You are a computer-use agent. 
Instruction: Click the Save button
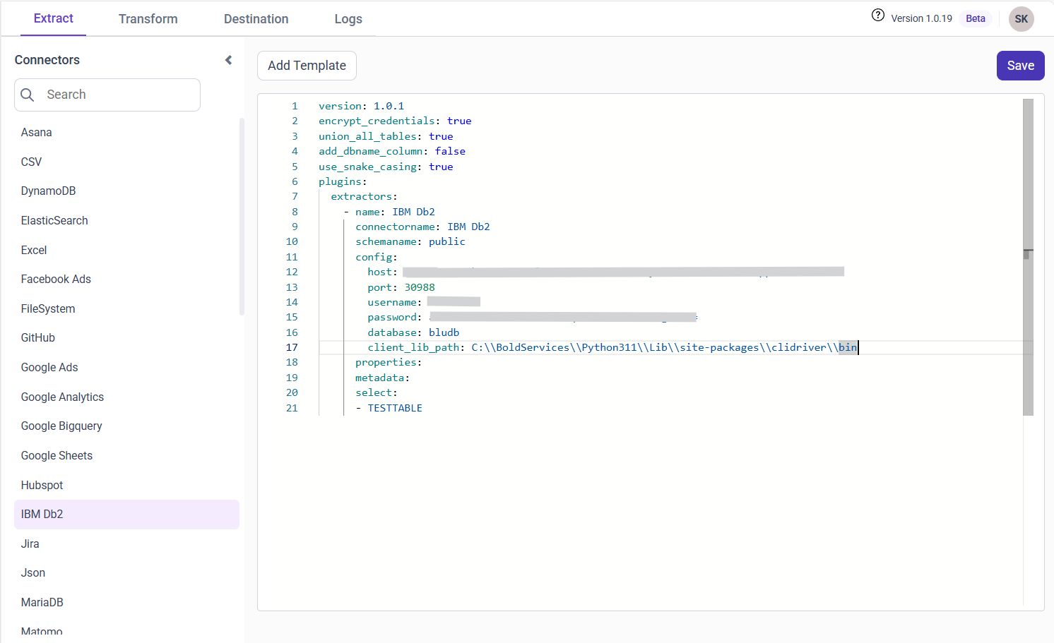[1020, 65]
